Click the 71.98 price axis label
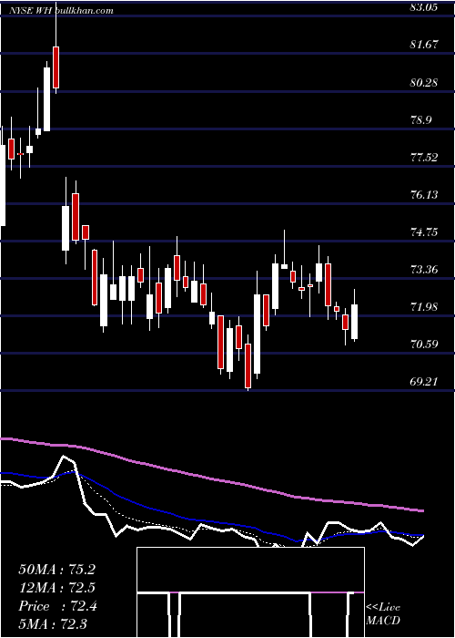 pyautogui.click(x=424, y=307)
